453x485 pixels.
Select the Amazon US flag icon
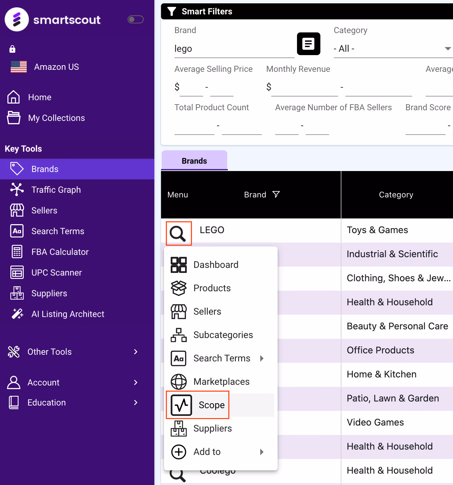(19, 67)
